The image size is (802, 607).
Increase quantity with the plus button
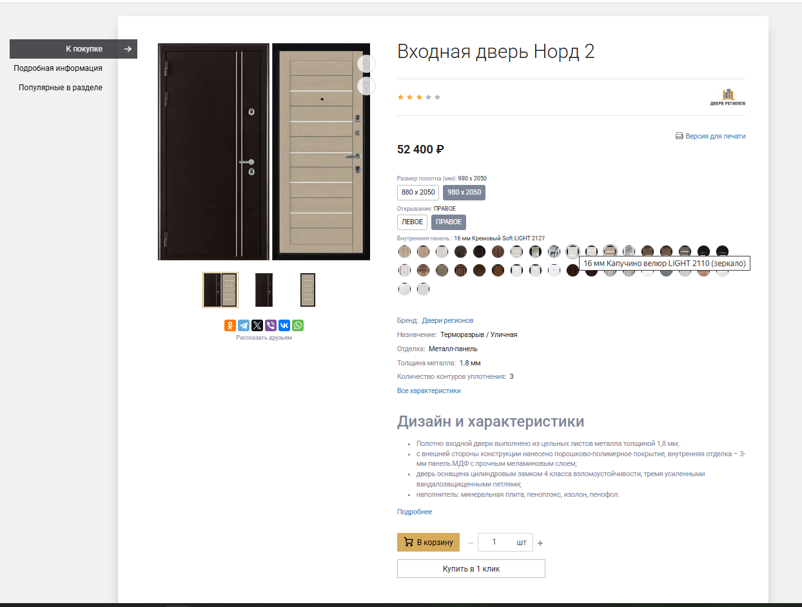(x=540, y=543)
